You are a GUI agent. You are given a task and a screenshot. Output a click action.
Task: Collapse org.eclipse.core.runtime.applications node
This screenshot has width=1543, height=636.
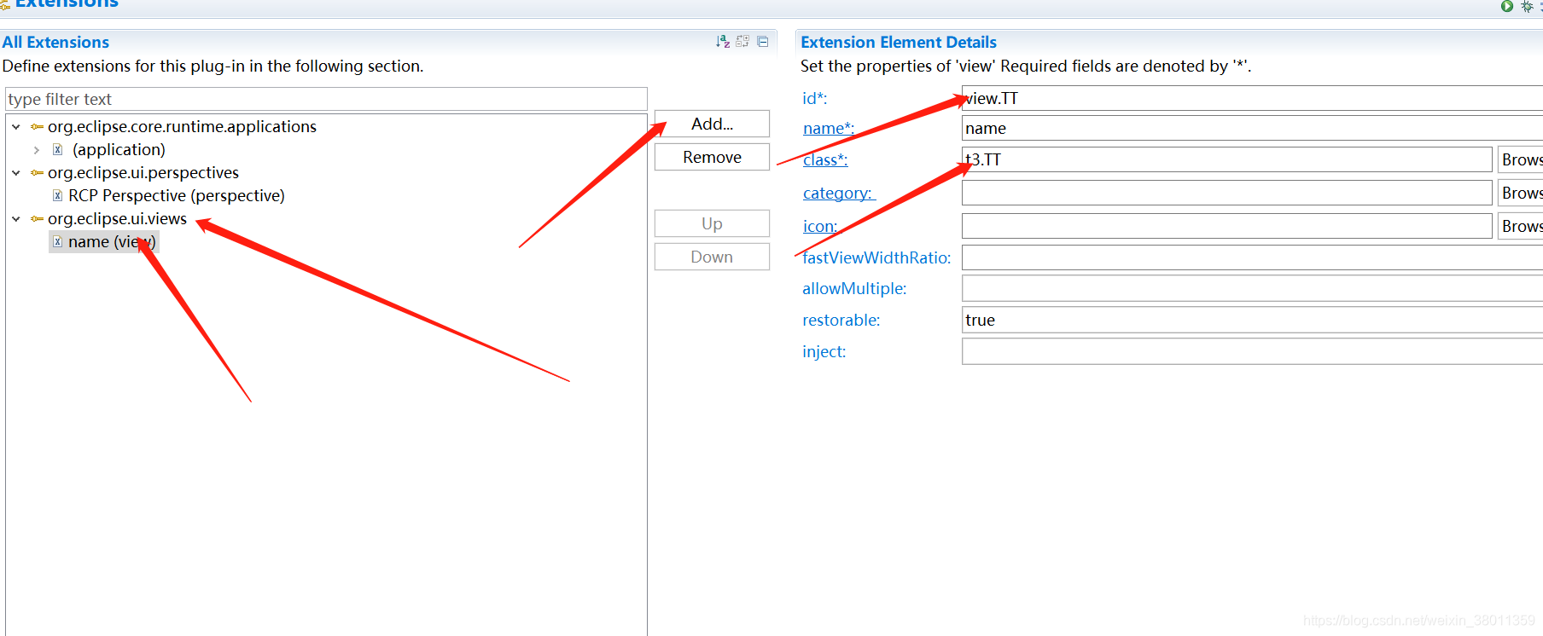click(16, 127)
